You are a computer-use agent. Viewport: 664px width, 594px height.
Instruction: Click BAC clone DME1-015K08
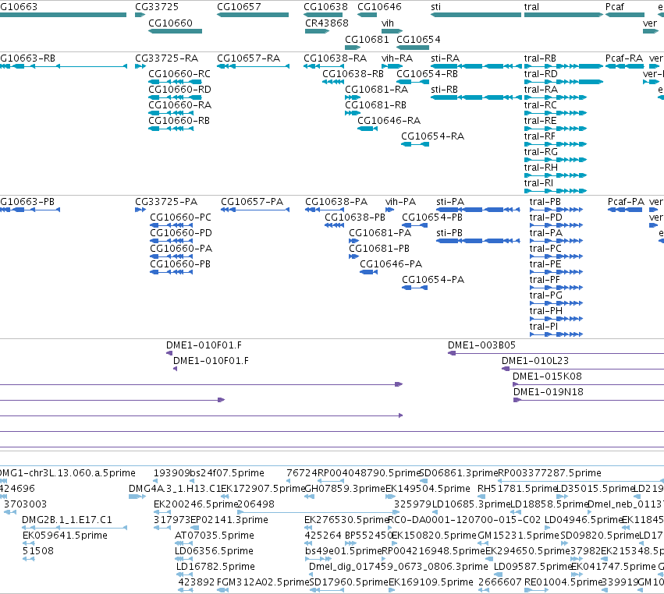pos(547,376)
